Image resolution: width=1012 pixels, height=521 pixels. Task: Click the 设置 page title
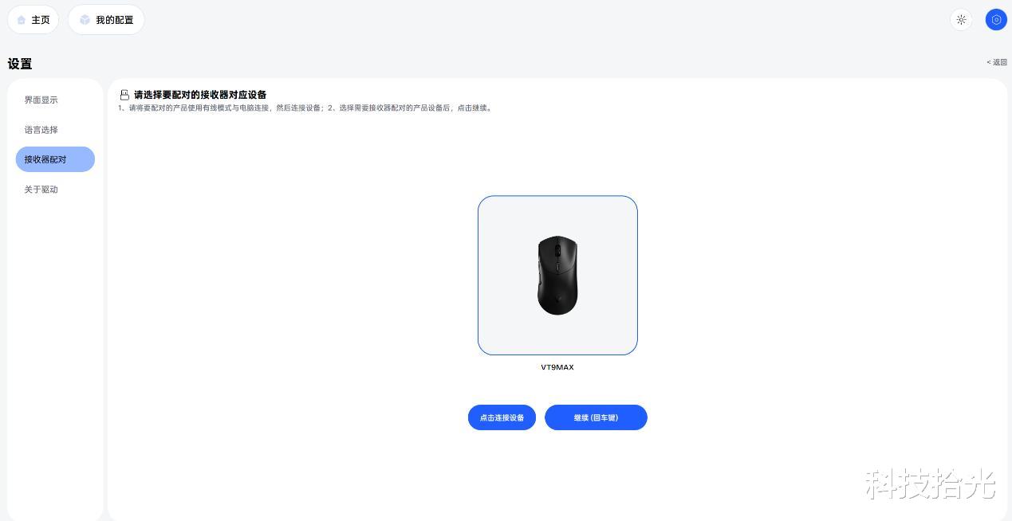pos(20,64)
